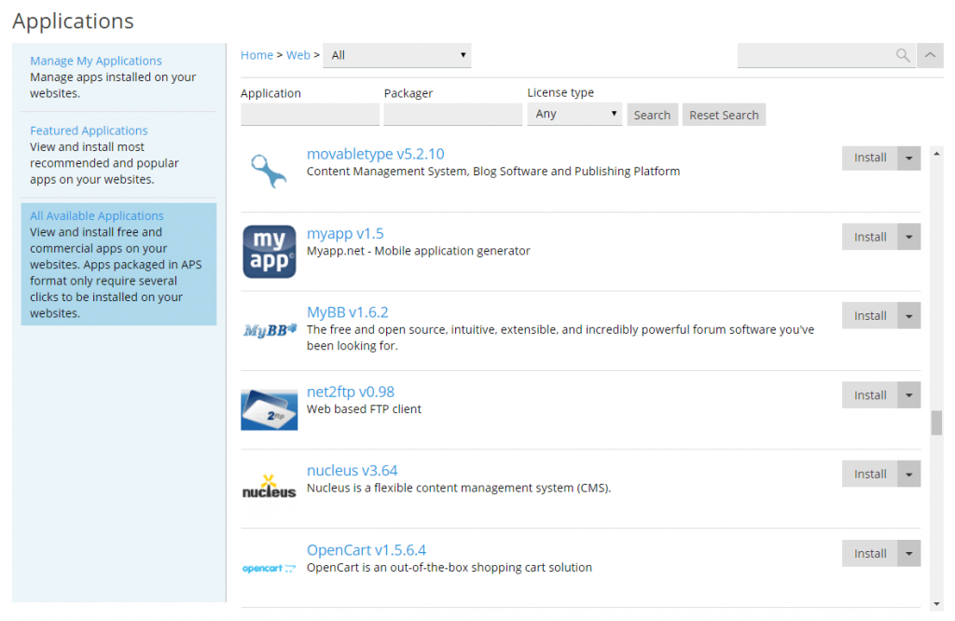Click the 'License type' label
The width and height of the screenshot is (955, 621).
(x=561, y=92)
